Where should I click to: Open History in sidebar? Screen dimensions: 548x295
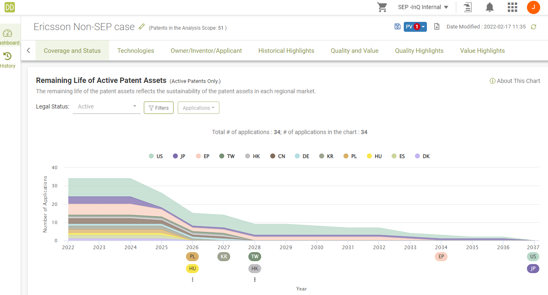pyautogui.click(x=7, y=60)
